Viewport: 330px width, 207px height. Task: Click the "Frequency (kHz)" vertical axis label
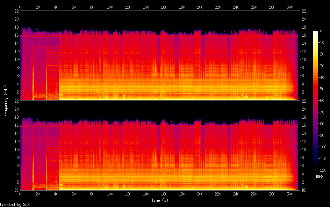coord(6,100)
